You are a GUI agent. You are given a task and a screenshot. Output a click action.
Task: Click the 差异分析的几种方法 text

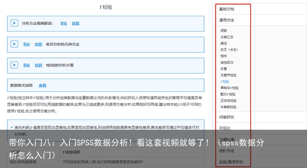click(x=63, y=44)
